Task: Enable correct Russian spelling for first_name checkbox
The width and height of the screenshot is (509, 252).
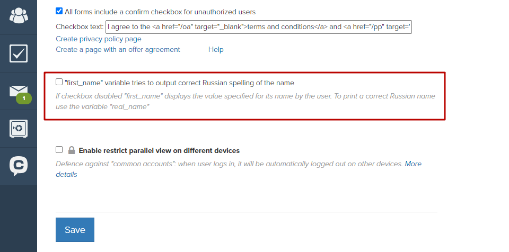Action: pyautogui.click(x=59, y=82)
